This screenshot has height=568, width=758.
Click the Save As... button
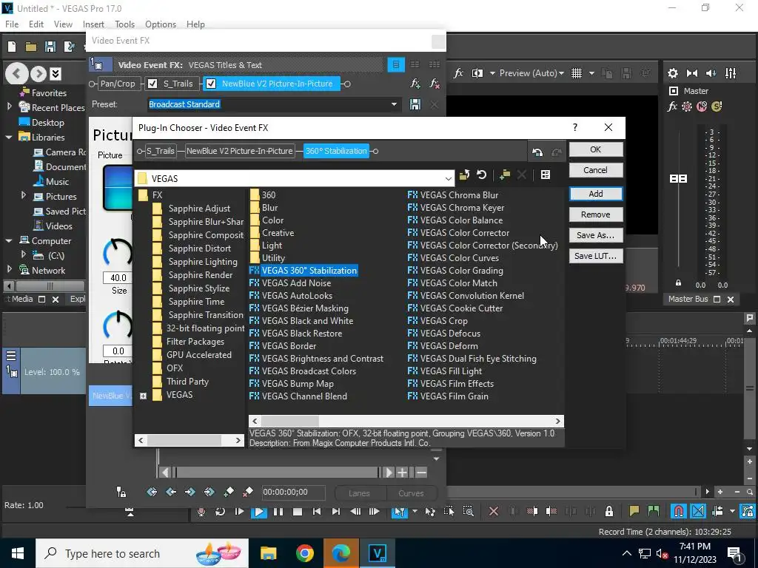[596, 235]
